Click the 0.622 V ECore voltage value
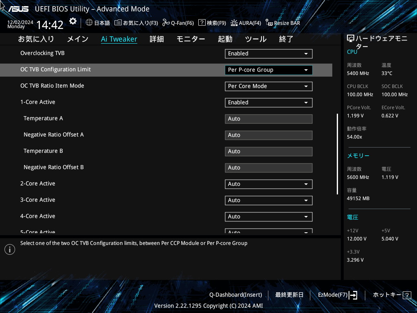This screenshot has width=417, height=313. click(390, 116)
